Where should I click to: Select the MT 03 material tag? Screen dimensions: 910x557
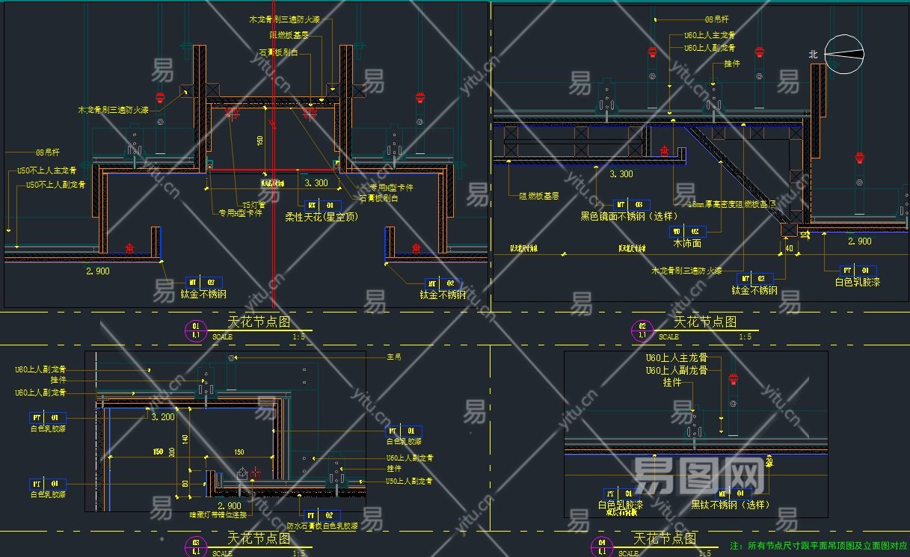(630, 204)
